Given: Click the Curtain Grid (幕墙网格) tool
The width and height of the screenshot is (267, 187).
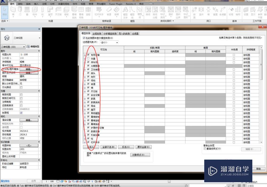Looking at the screenshot, I should (81, 12).
